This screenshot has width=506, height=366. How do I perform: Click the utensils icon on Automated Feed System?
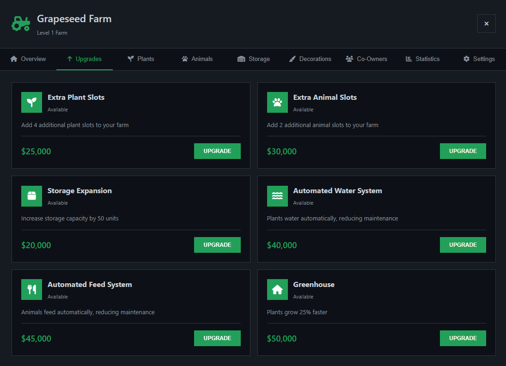[x=31, y=290]
